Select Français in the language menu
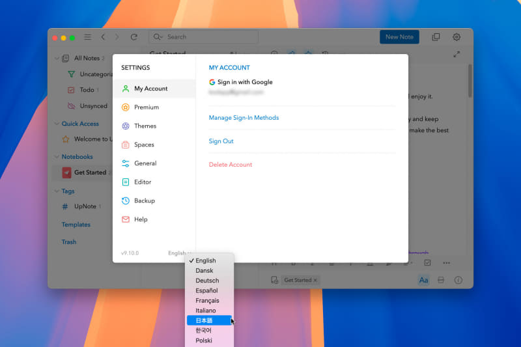This screenshot has width=521, height=347. [209, 301]
